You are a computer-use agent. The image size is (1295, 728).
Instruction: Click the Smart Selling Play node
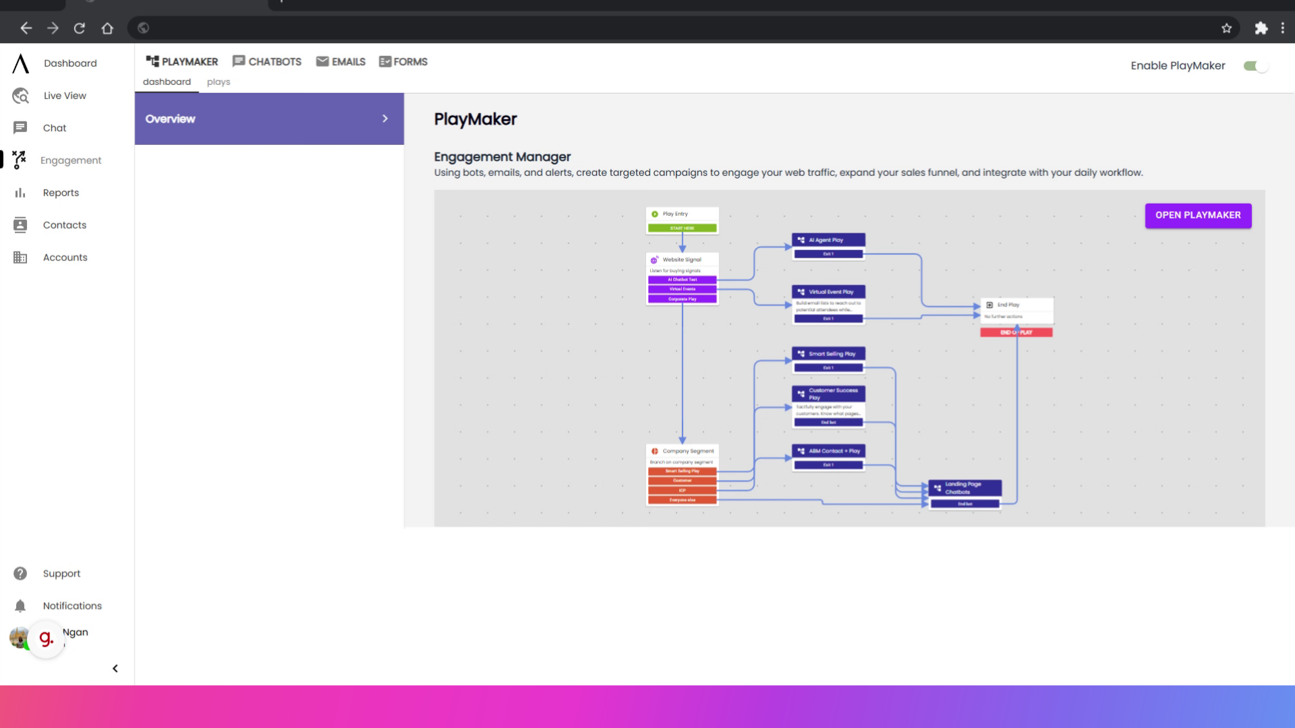coord(828,360)
